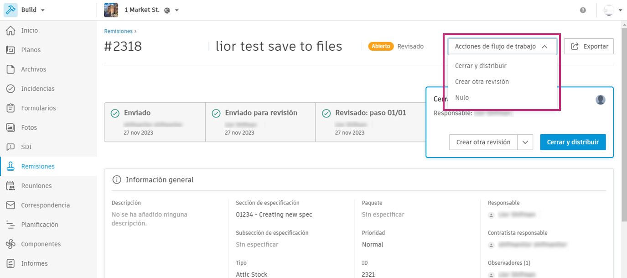Select Cerrar y distribuir from the menu

[481, 66]
